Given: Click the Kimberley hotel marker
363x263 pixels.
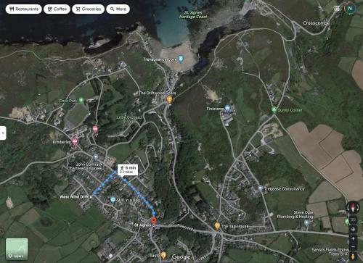Looking at the screenshot, I should [75, 141].
